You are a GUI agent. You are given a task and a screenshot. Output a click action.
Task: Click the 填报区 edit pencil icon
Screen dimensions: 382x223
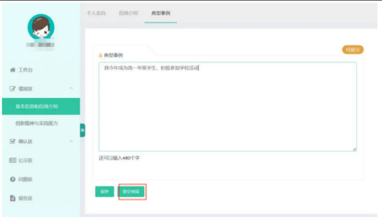12,89
